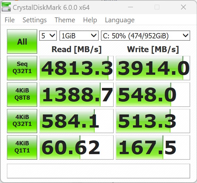This screenshot has width=197, height=183.
Task: Close the CrystalDiskMark window
Action: coord(183,7)
